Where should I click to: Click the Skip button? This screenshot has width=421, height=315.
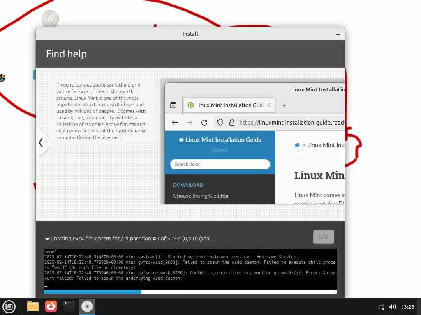coord(324,237)
